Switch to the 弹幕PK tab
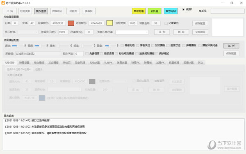Viewport: 246px width, 154px height. click(x=136, y=63)
